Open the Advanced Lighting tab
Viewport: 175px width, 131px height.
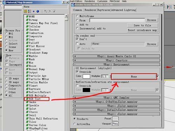pos(124,10)
